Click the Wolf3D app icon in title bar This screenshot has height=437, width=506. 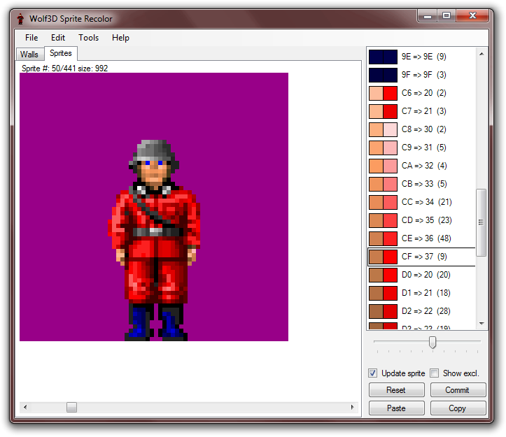(x=21, y=19)
